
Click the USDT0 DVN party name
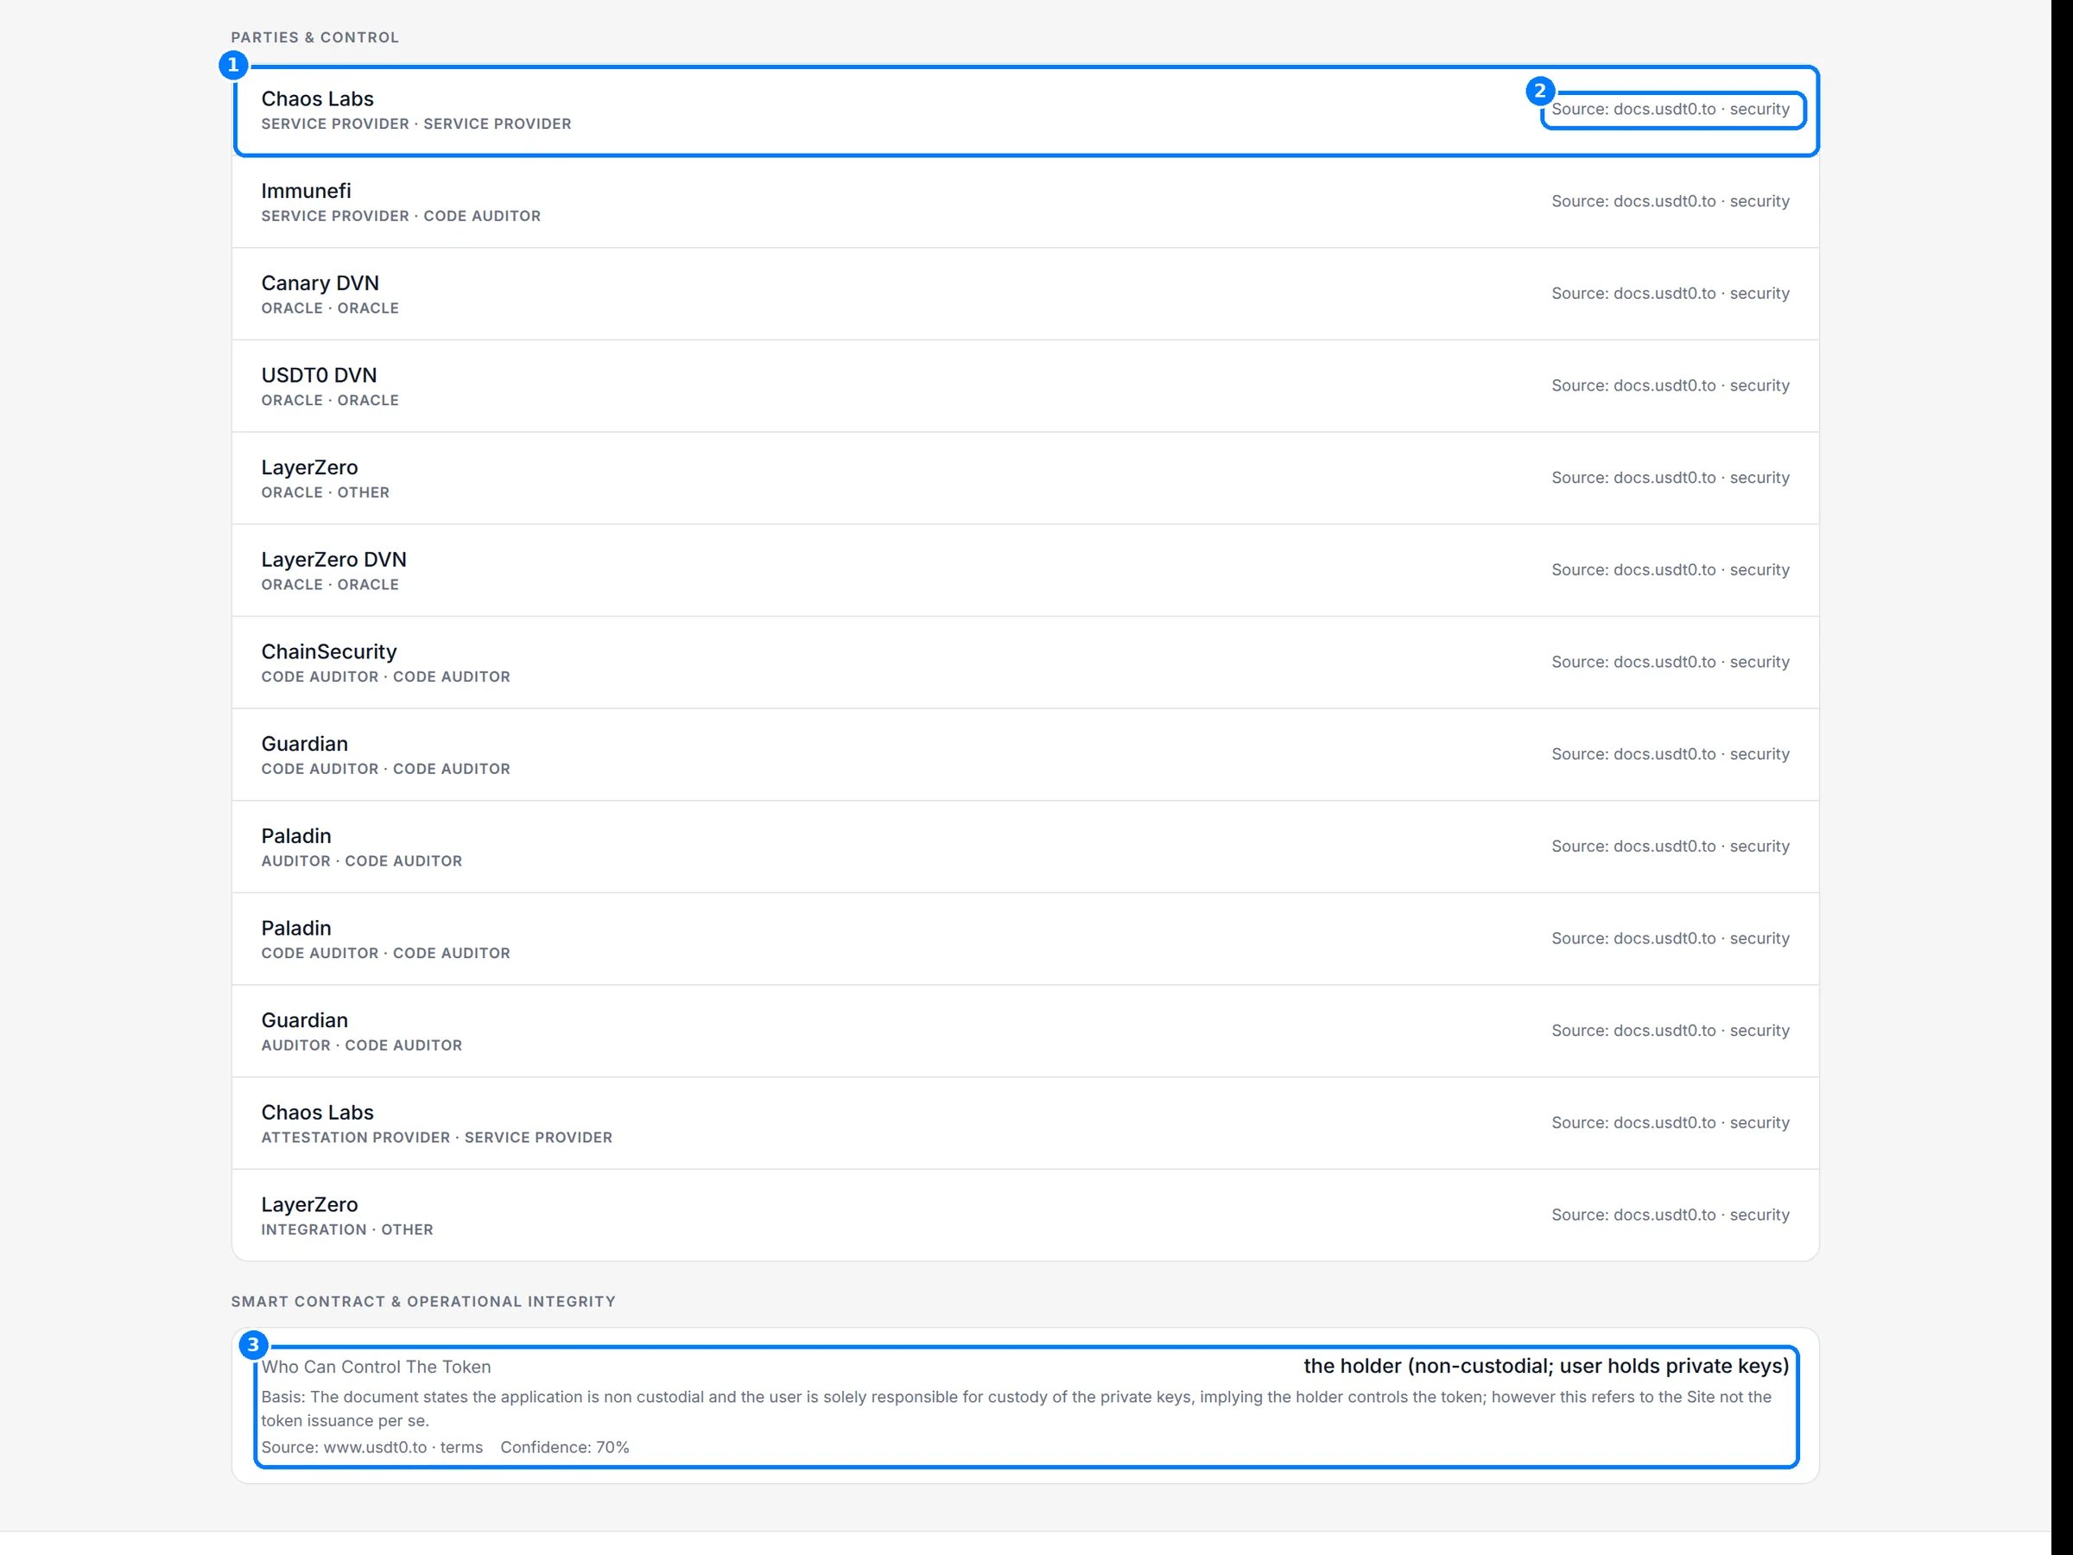319,375
